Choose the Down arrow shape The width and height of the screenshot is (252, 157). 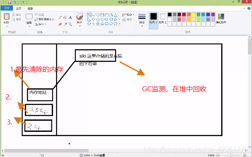coord(89,24)
